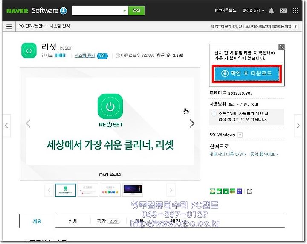The width and height of the screenshot is (307, 244).
Task: Click the 시스템 관리 category link under title
Action: tap(85, 56)
